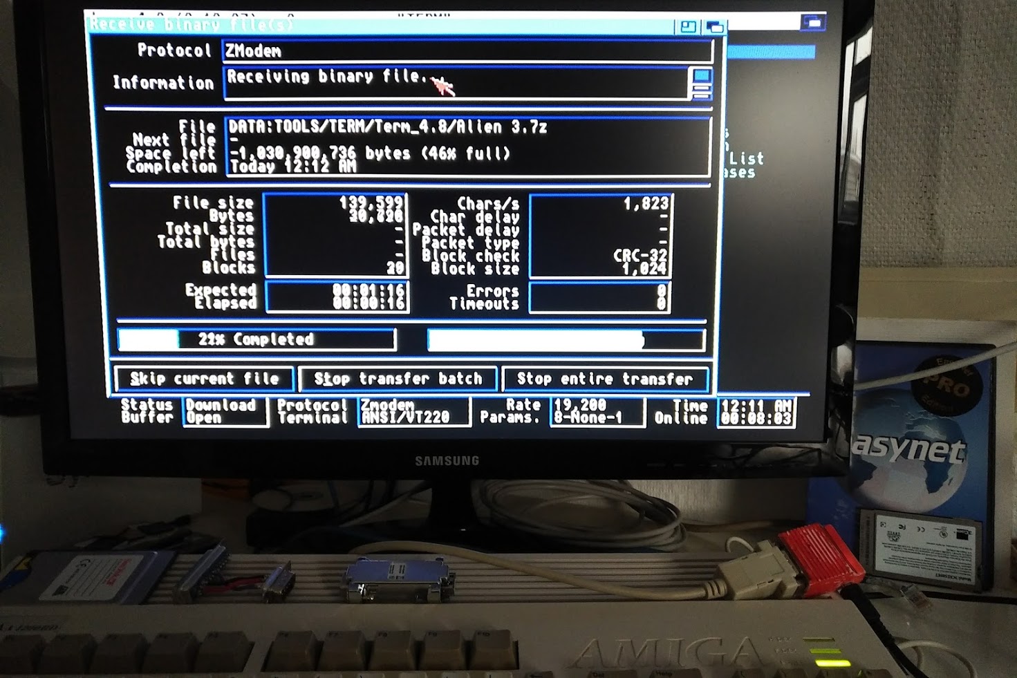Image resolution: width=1017 pixels, height=678 pixels.
Task: Click the 'Download' status field
Action: pos(221,405)
